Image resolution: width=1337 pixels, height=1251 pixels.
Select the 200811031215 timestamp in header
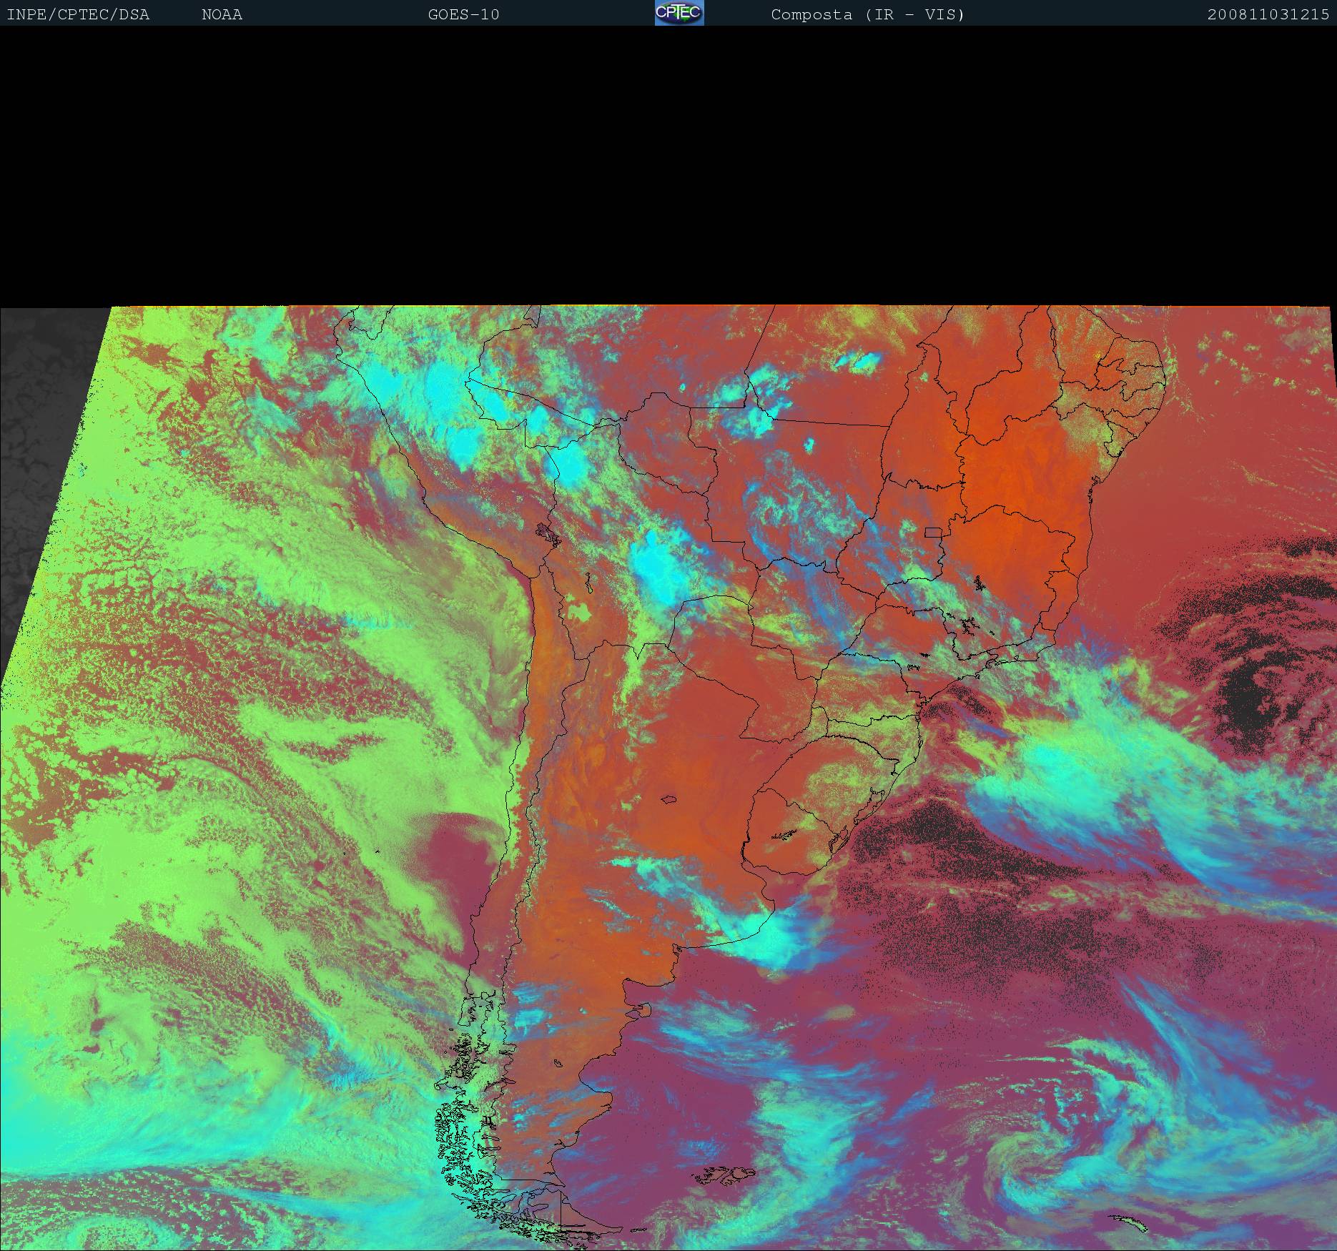1268,14
